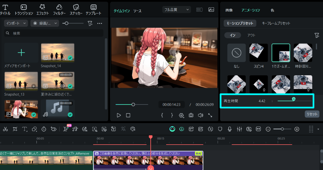
Task: Open the フィルター tab
Action: coord(59,10)
